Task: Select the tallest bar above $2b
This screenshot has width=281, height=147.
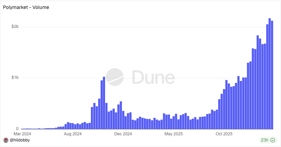Action: 270,74
